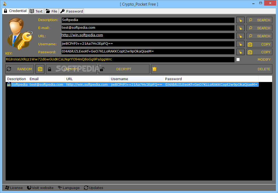Click into the KEY input field
Image resolution: width=278 pixels, height=193 pixels.
pyautogui.click(x=120, y=59)
